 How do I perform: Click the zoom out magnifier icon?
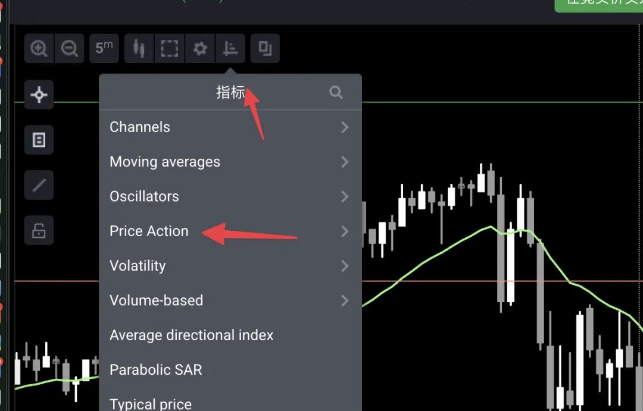click(70, 48)
